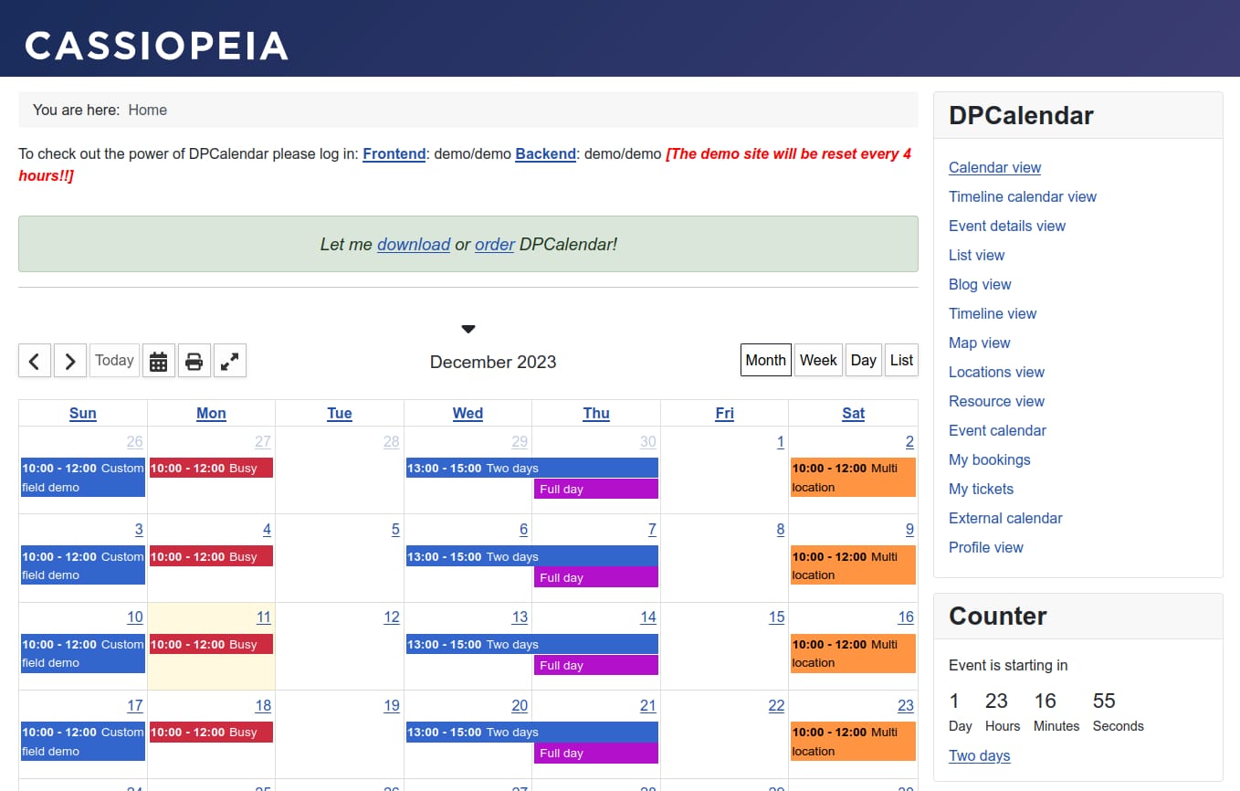Open Map view from sidebar menu
Screen dimensions: 1240x791
pyautogui.click(x=979, y=343)
